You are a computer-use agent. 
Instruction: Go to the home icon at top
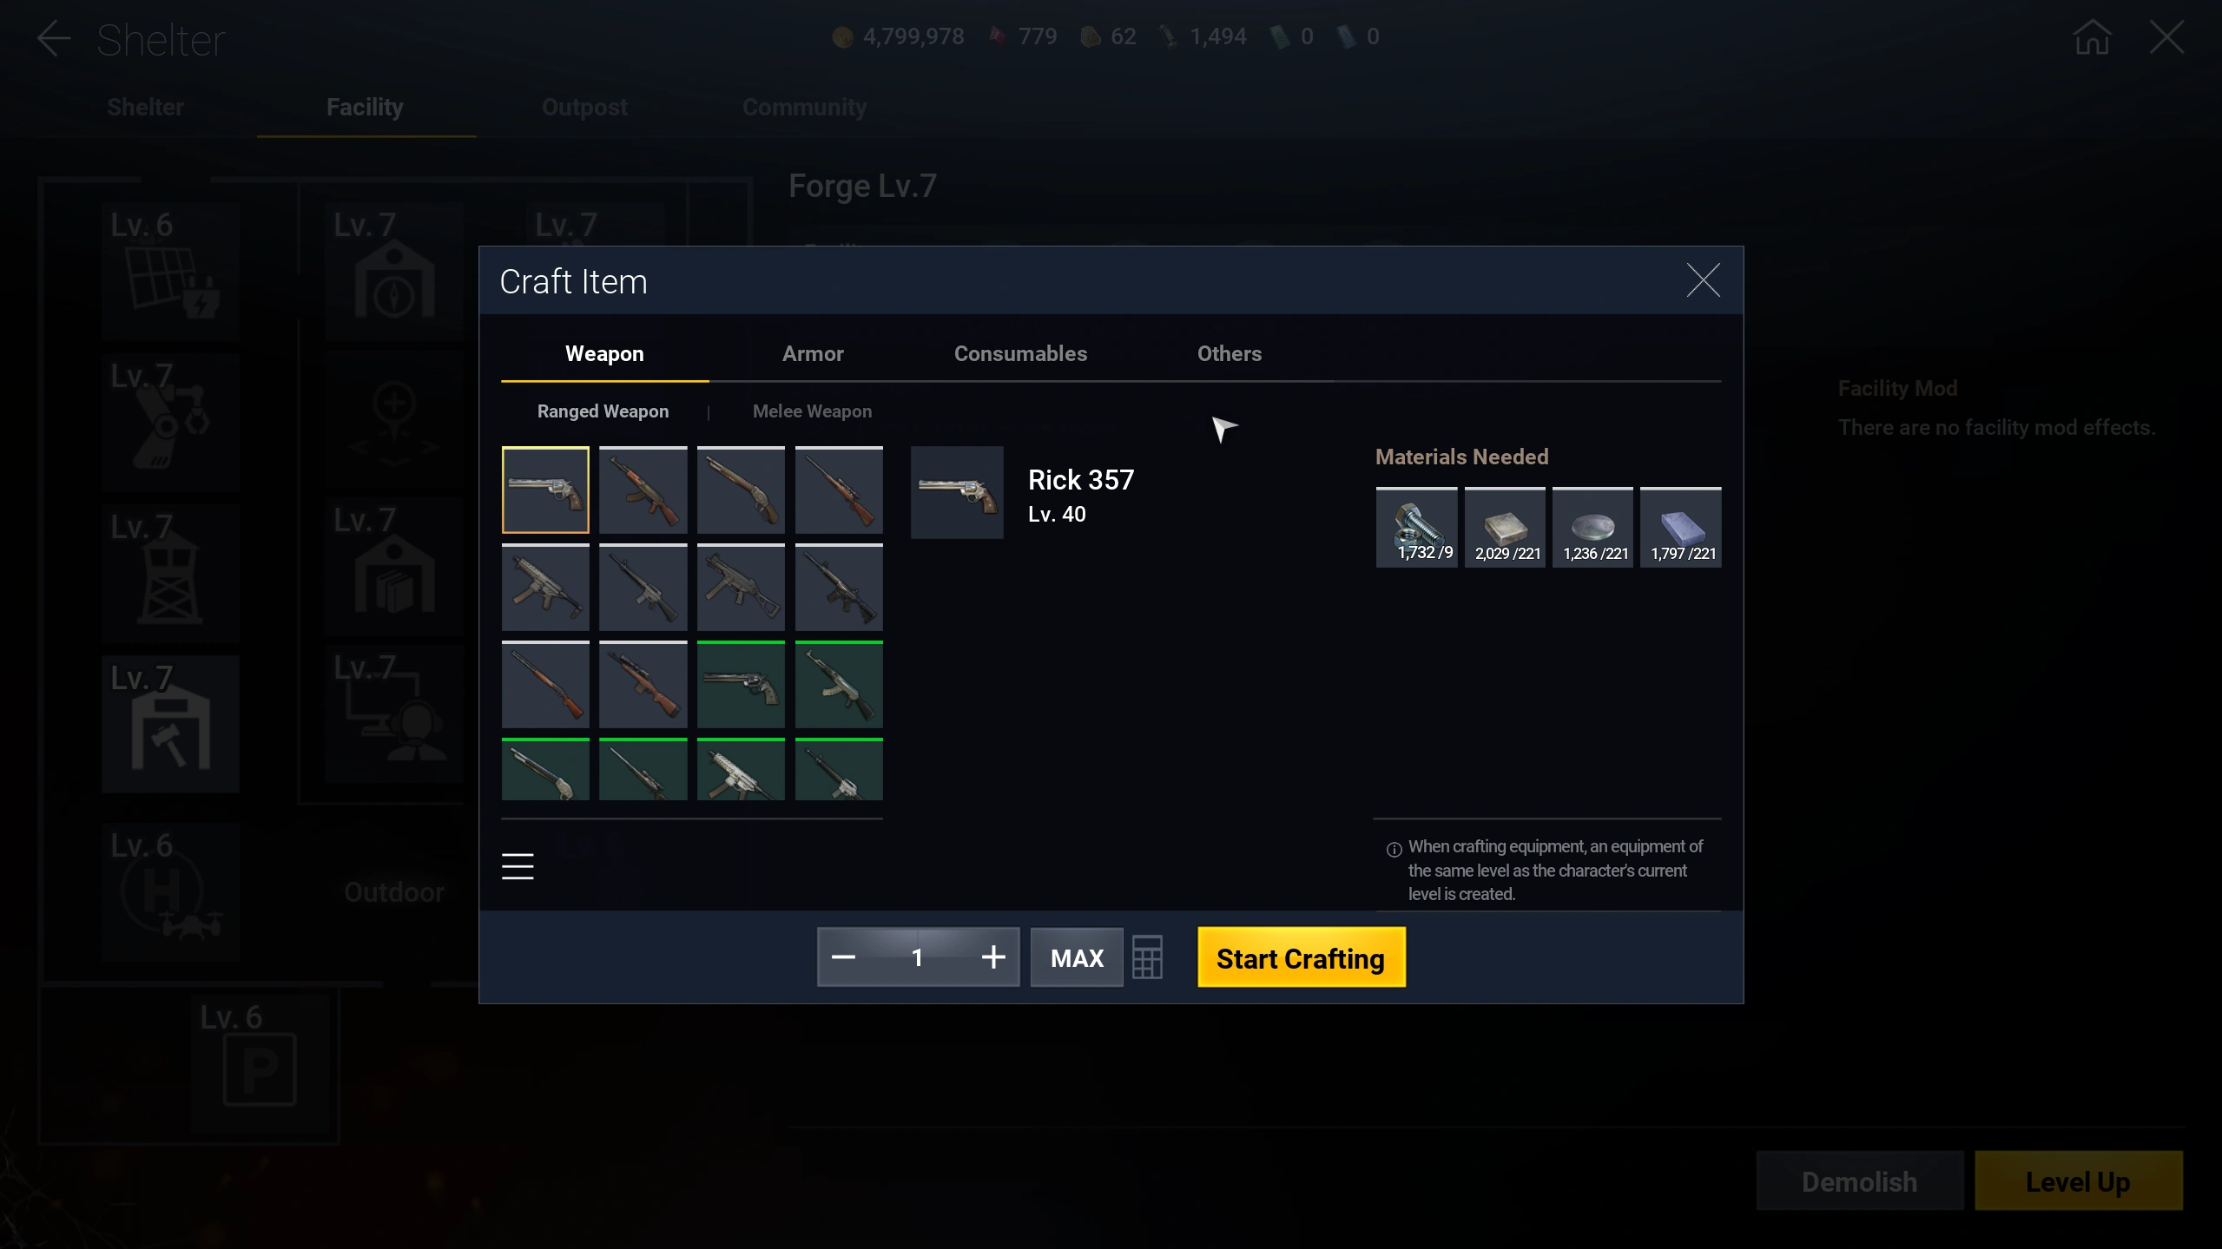2092,37
